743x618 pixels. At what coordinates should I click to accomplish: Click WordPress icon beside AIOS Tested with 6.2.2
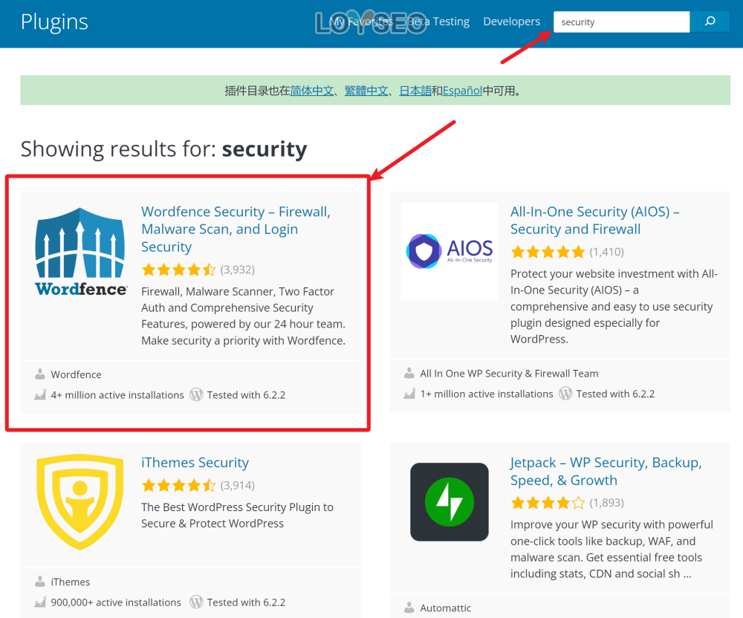coord(565,393)
